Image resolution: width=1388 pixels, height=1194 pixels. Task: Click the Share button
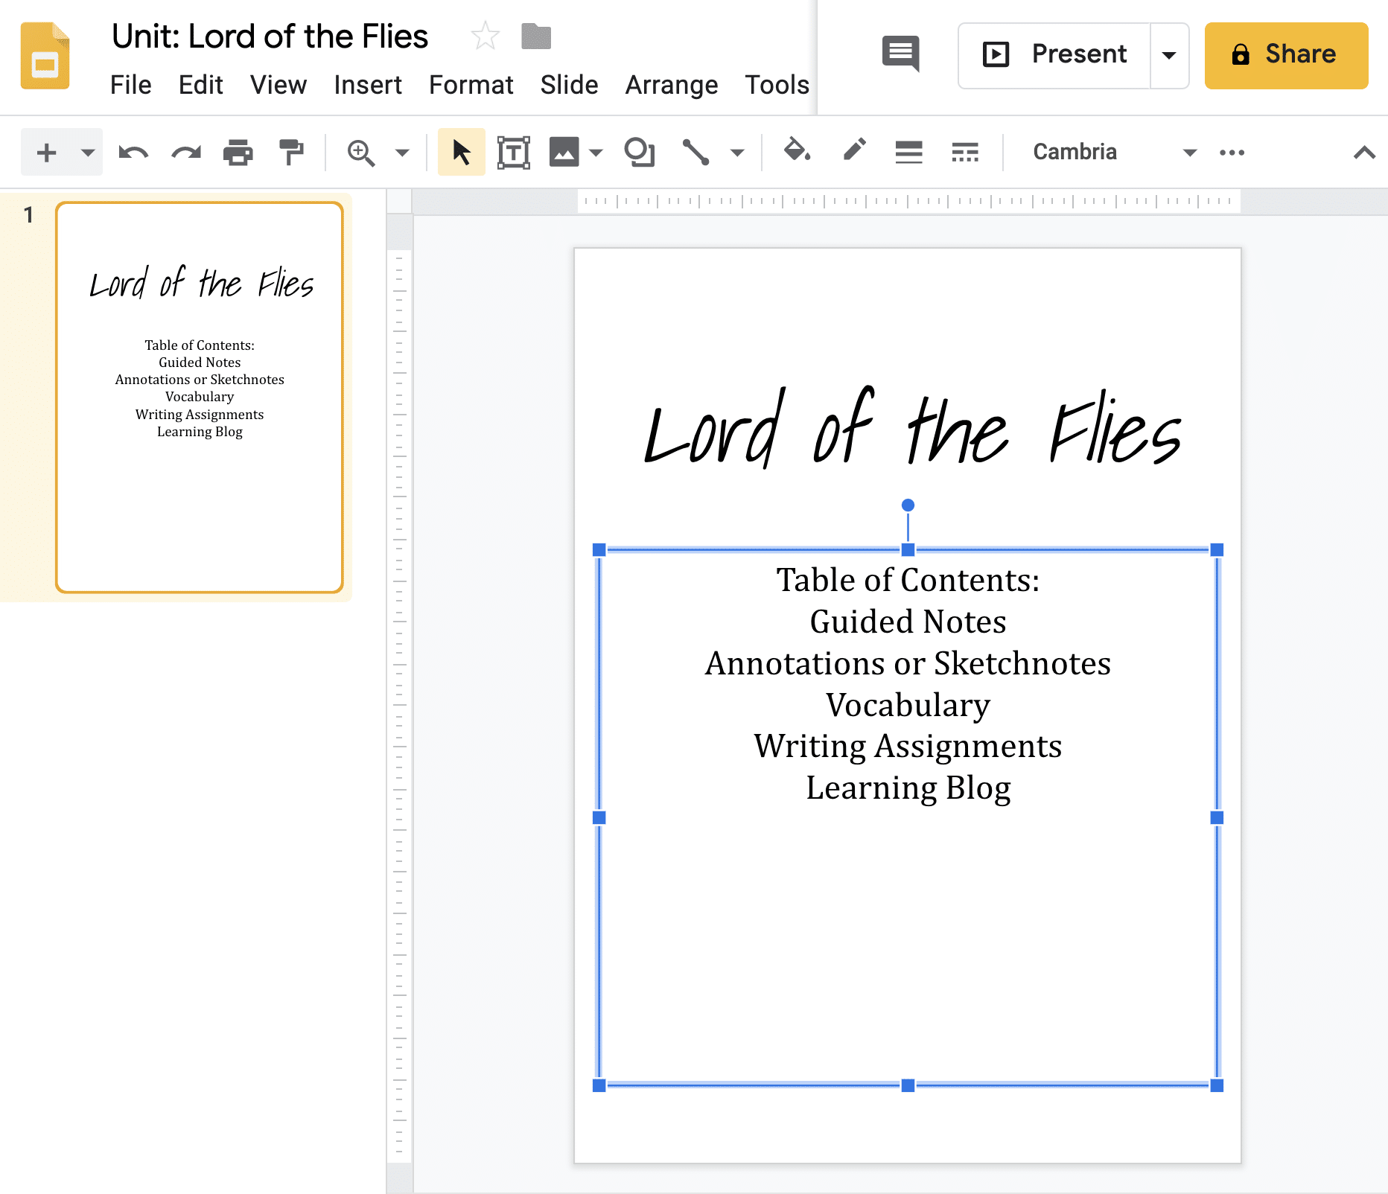pos(1286,54)
